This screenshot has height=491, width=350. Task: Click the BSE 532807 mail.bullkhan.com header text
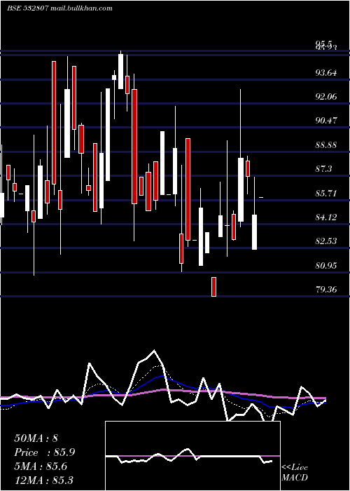(59, 8)
